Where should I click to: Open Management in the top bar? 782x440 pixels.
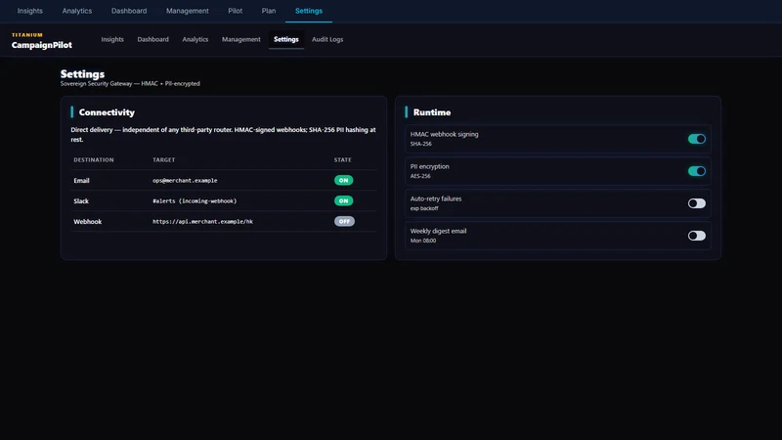pyautogui.click(x=188, y=11)
